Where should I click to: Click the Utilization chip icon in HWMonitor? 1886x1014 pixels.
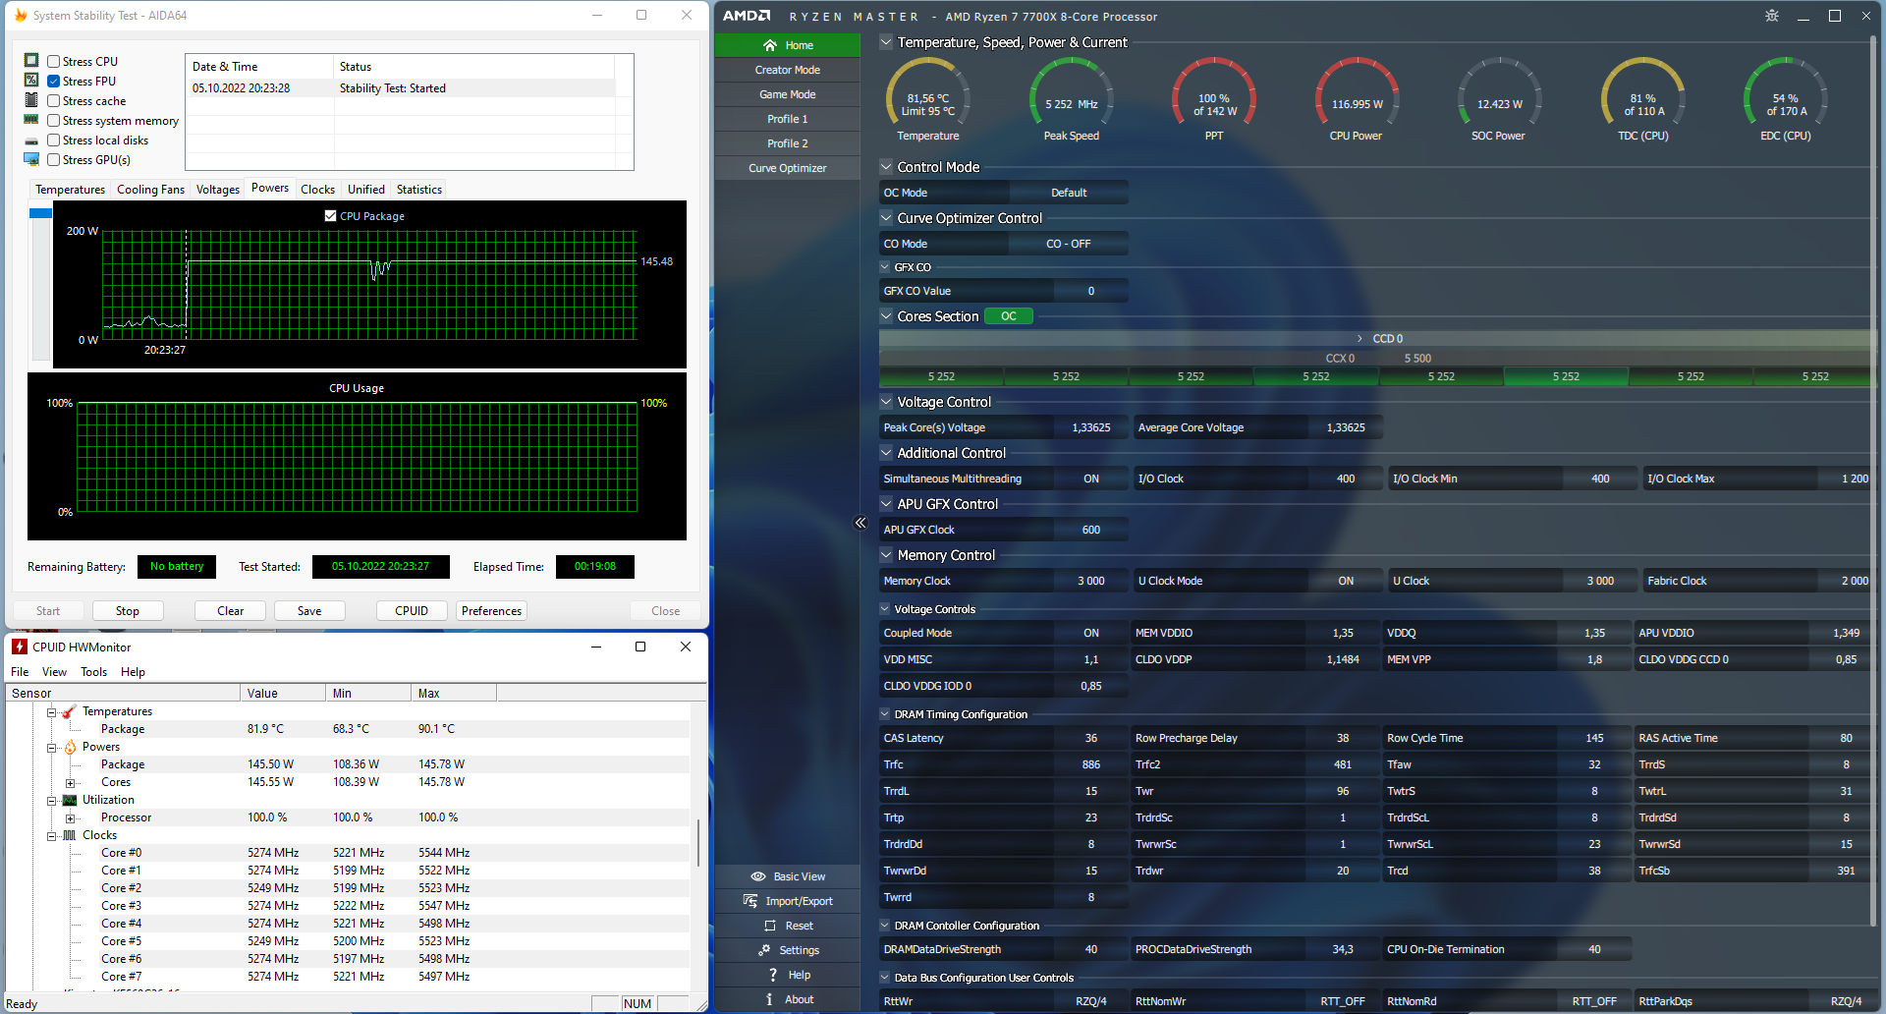click(70, 800)
